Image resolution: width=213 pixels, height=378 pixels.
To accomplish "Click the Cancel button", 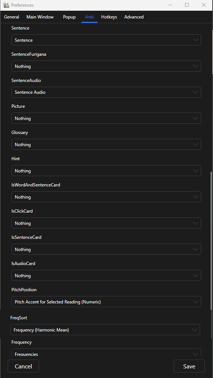I will coord(23,366).
